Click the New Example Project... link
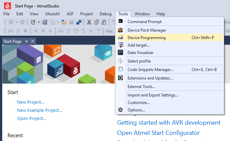The height and width of the screenshot is (141, 230). point(39,110)
